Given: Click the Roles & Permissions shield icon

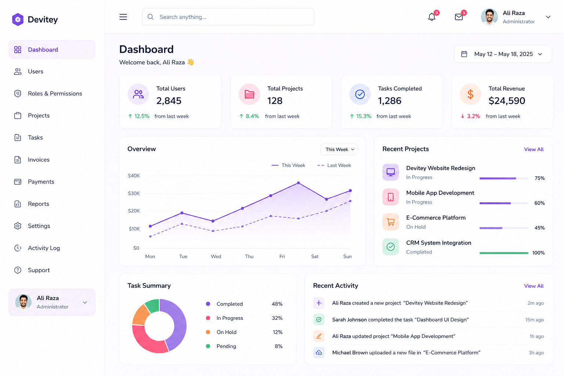Looking at the screenshot, I should click(18, 94).
